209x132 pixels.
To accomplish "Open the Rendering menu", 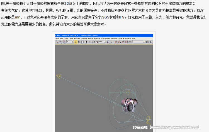I will click(x=114, y=38).
